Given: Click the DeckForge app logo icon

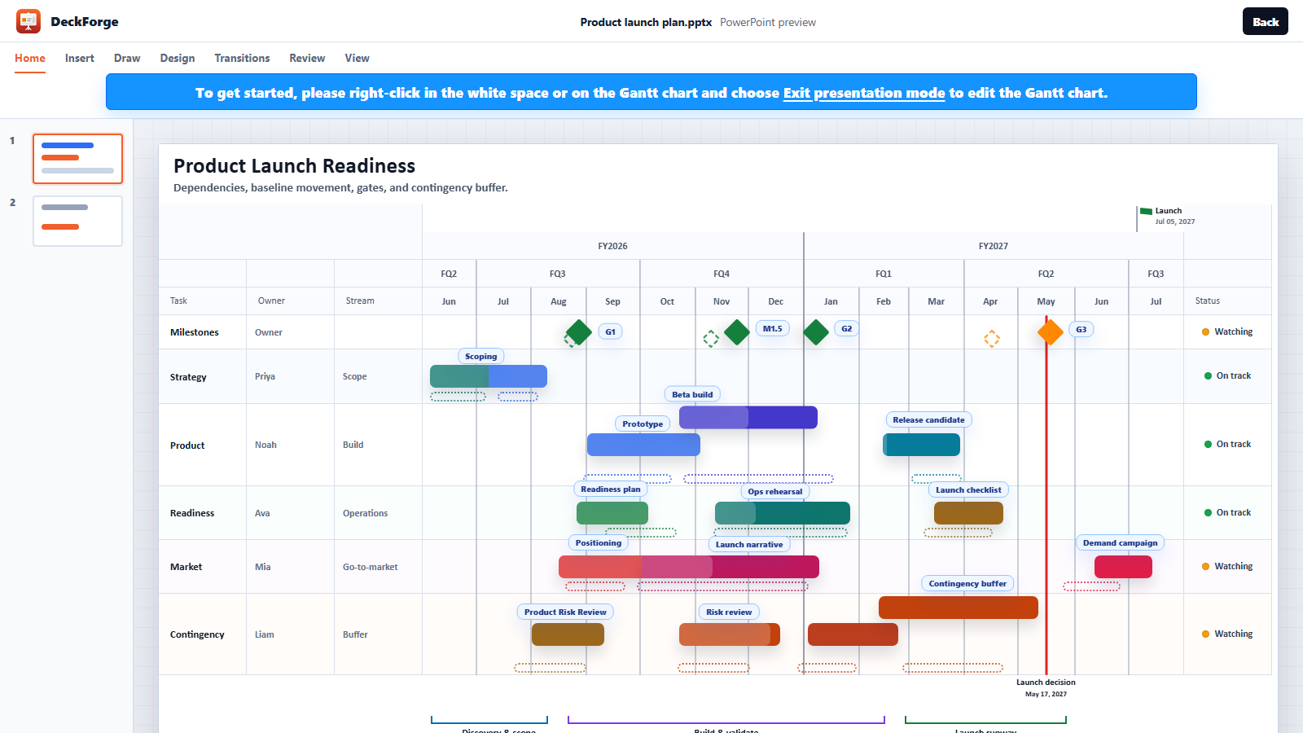Looking at the screenshot, I should coord(29,21).
